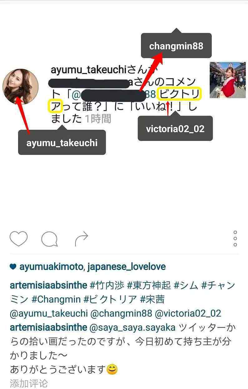Tap the small blue heart beside likers
Screen dimensions: 248x389
pyautogui.click(x=13, y=267)
